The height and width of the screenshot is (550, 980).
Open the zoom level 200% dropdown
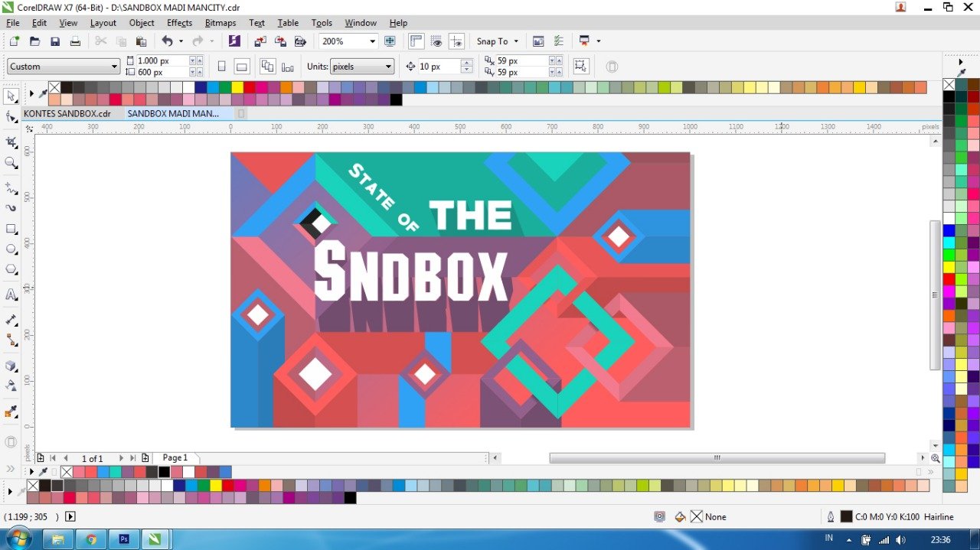pos(373,41)
